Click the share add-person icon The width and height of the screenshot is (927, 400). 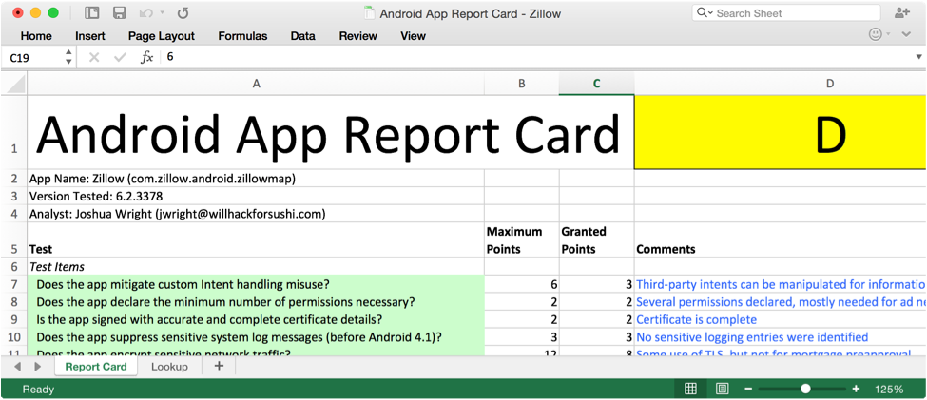(902, 13)
